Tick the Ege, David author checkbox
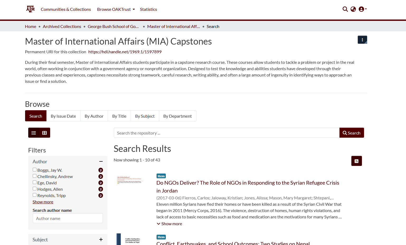Screen dimensions: 406x245 click(x=35, y=182)
